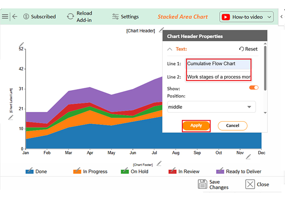285x201 pixels.
Task: Click the Close button at bottom
Action: pos(257,184)
